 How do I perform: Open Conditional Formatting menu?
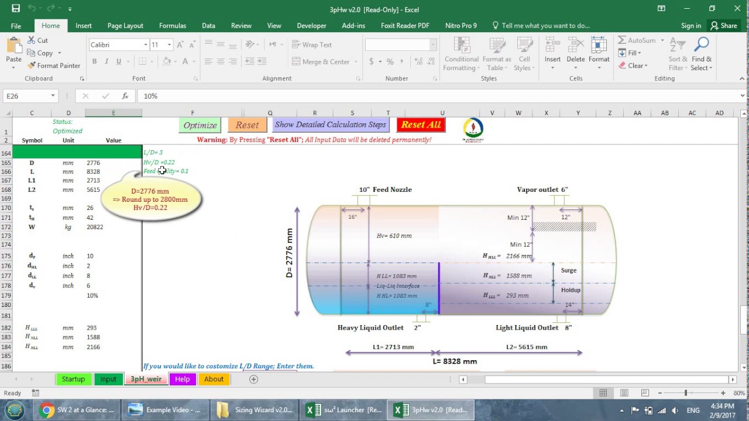[x=461, y=54]
